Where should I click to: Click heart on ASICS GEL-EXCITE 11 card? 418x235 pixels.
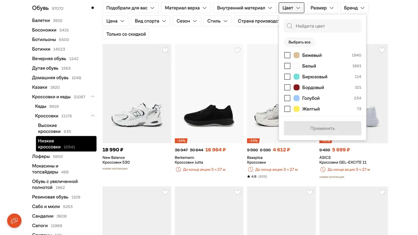[x=382, y=50]
